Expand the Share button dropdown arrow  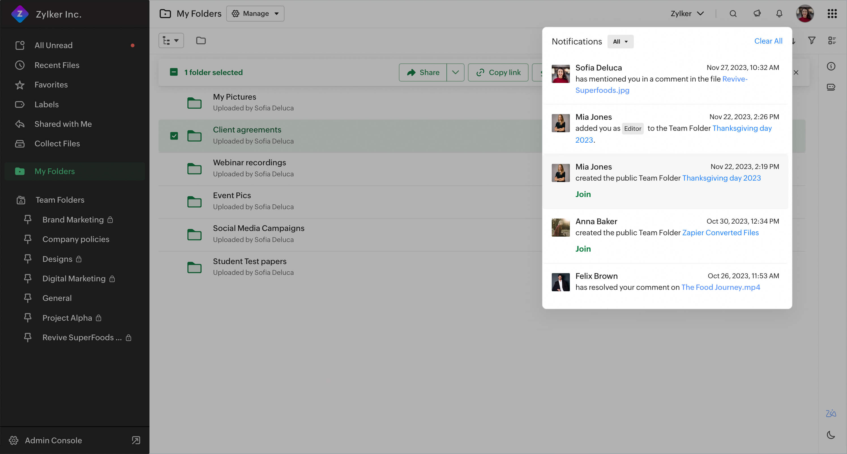click(455, 72)
